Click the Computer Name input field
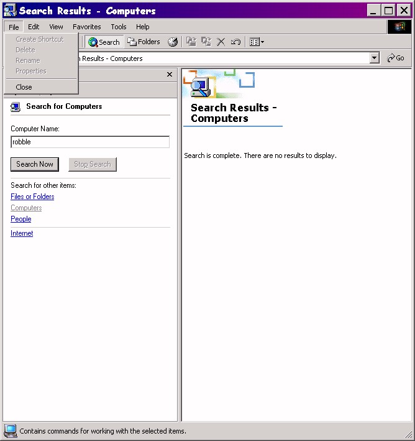Viewport: 415px width, 441px height. 90,142
